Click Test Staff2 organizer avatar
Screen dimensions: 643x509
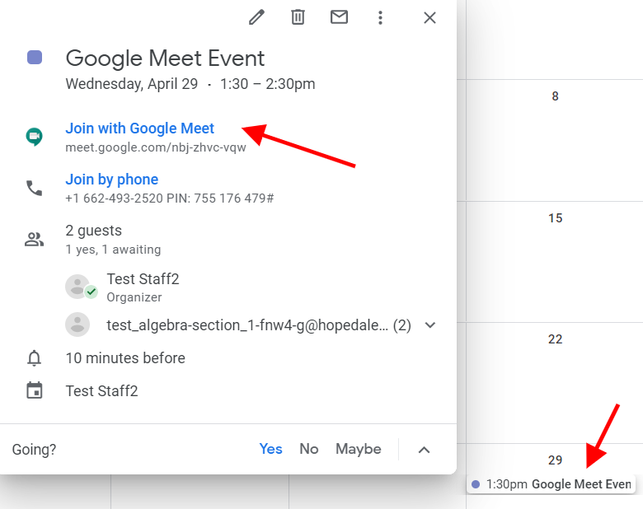tap(78, 287)
